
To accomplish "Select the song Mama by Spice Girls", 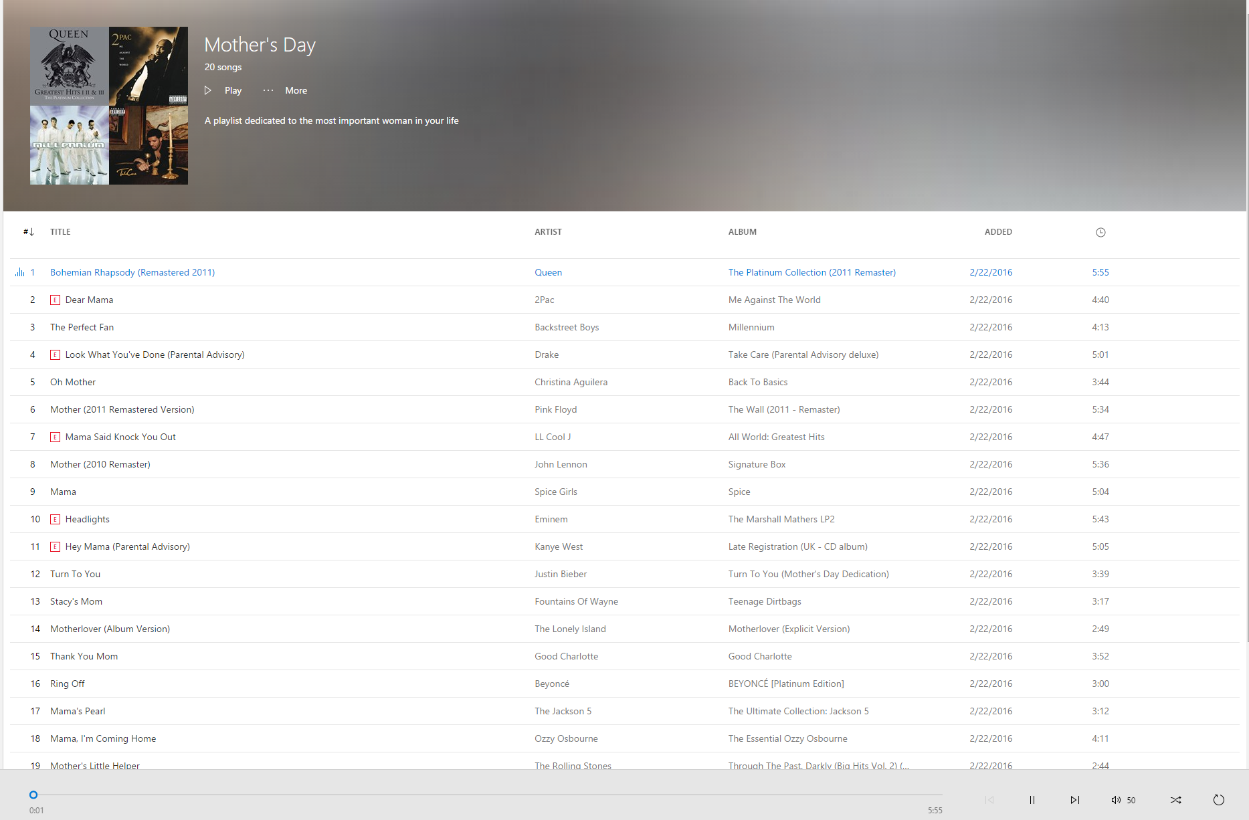I will click(63, 492).
